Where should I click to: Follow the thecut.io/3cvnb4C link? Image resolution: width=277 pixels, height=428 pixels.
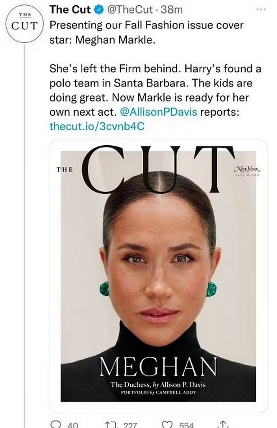tap(96, 126)
